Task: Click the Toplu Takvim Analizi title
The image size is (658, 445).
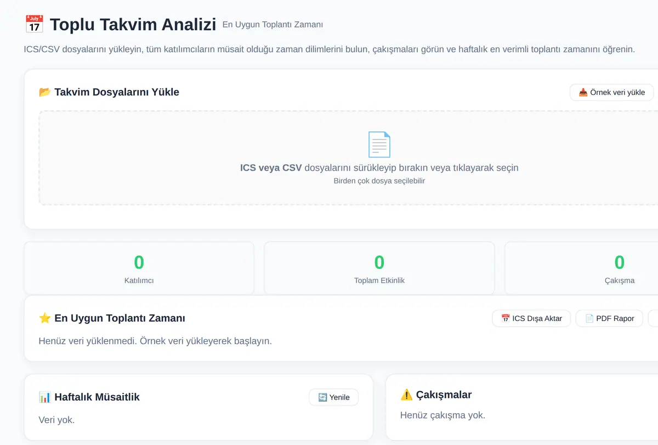Action: click(133, 25)
